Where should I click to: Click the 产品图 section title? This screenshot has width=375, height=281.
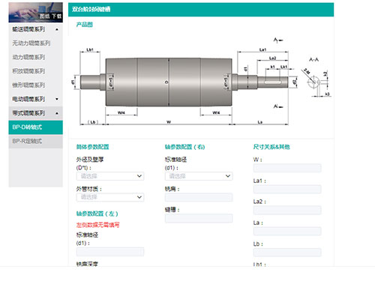click(x=85, y=25)
